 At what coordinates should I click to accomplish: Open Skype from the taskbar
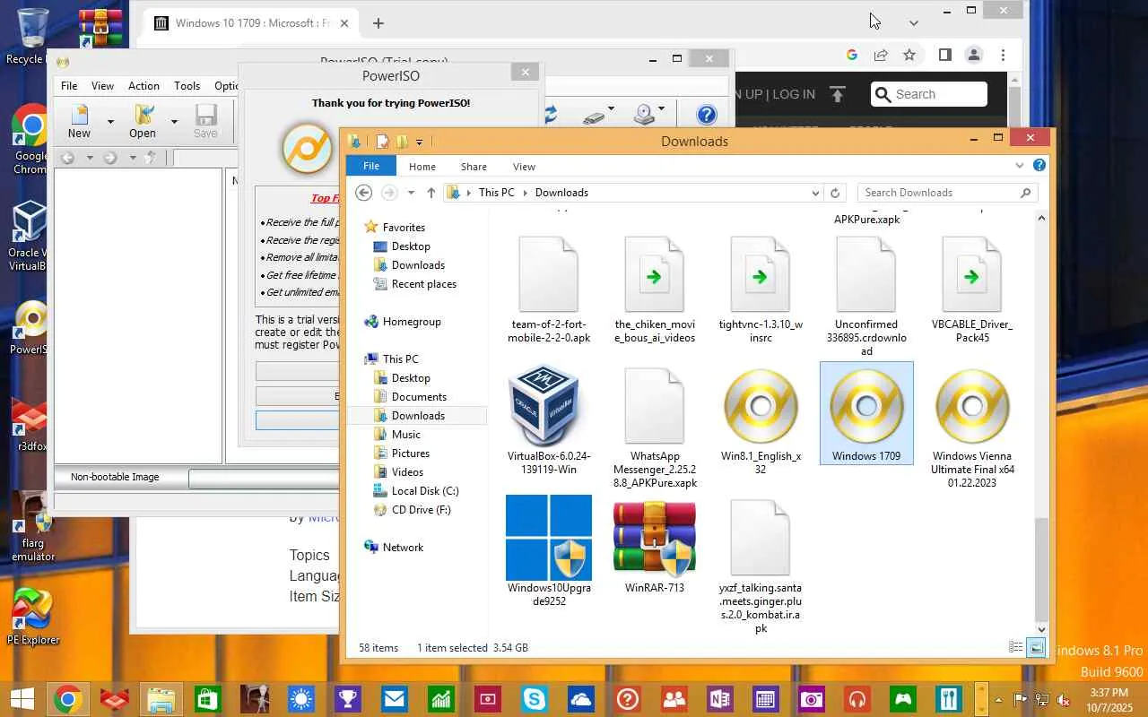(535, 699)
